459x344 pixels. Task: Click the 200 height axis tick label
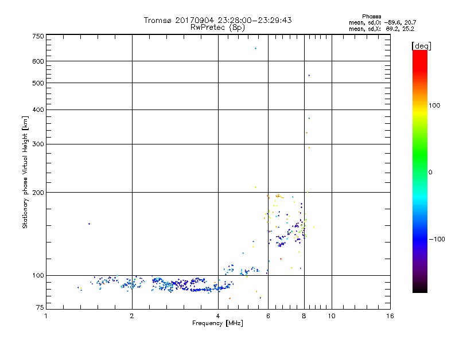pyautogui.click(x=38, y=193)
